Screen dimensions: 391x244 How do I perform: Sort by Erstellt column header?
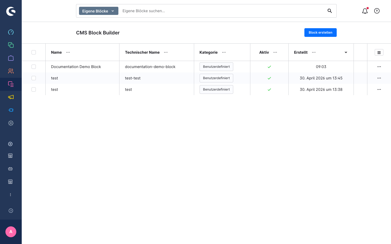tap(301, 52)
